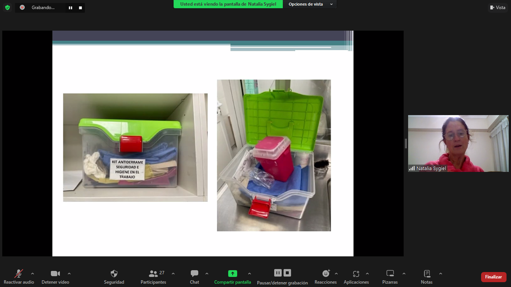The width and height of the screenshot is (511, 287).
Task: Click the red Finalizar button
Action: [x=493, y=277]
